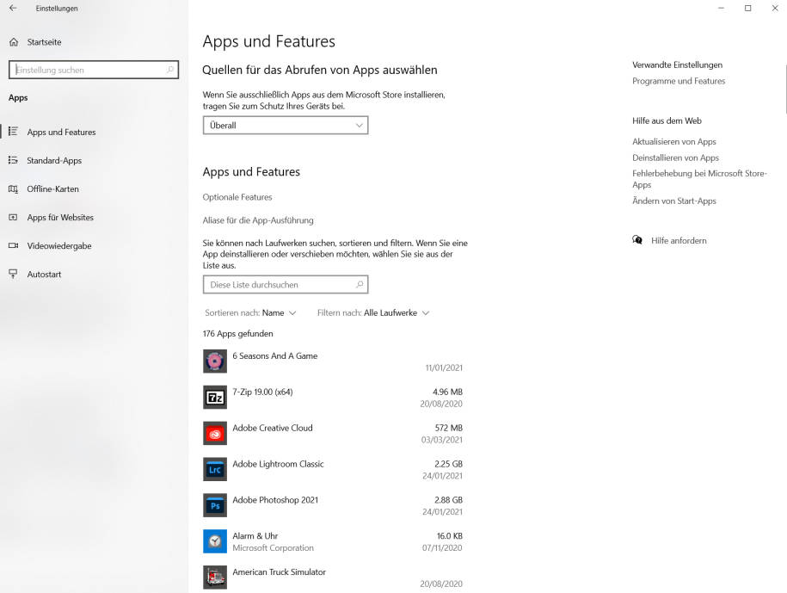Open Fehlerbehebung bei Microsoft Store-Apps link
Viewport: 787px width, 593px height.
(699, 179)
